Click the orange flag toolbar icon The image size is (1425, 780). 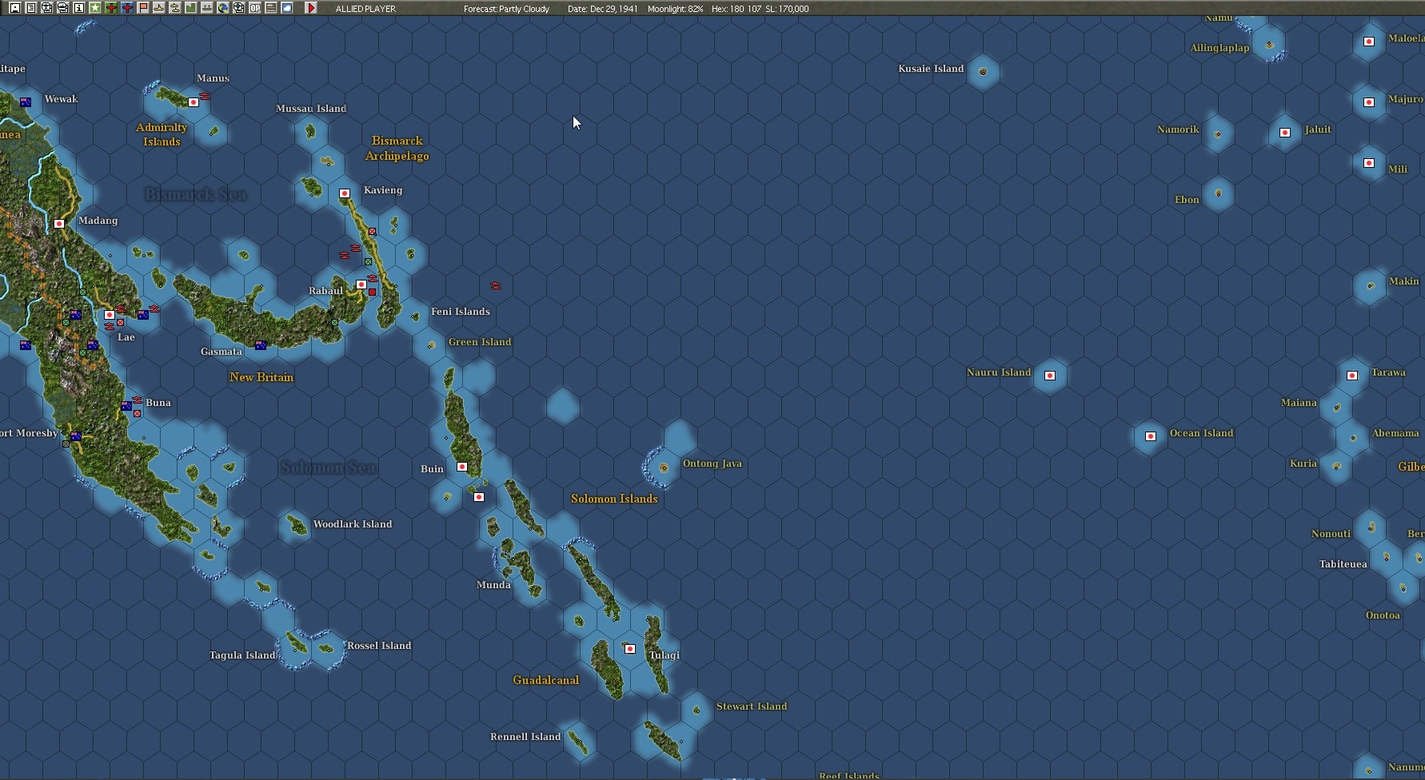(x=143, y=8)
